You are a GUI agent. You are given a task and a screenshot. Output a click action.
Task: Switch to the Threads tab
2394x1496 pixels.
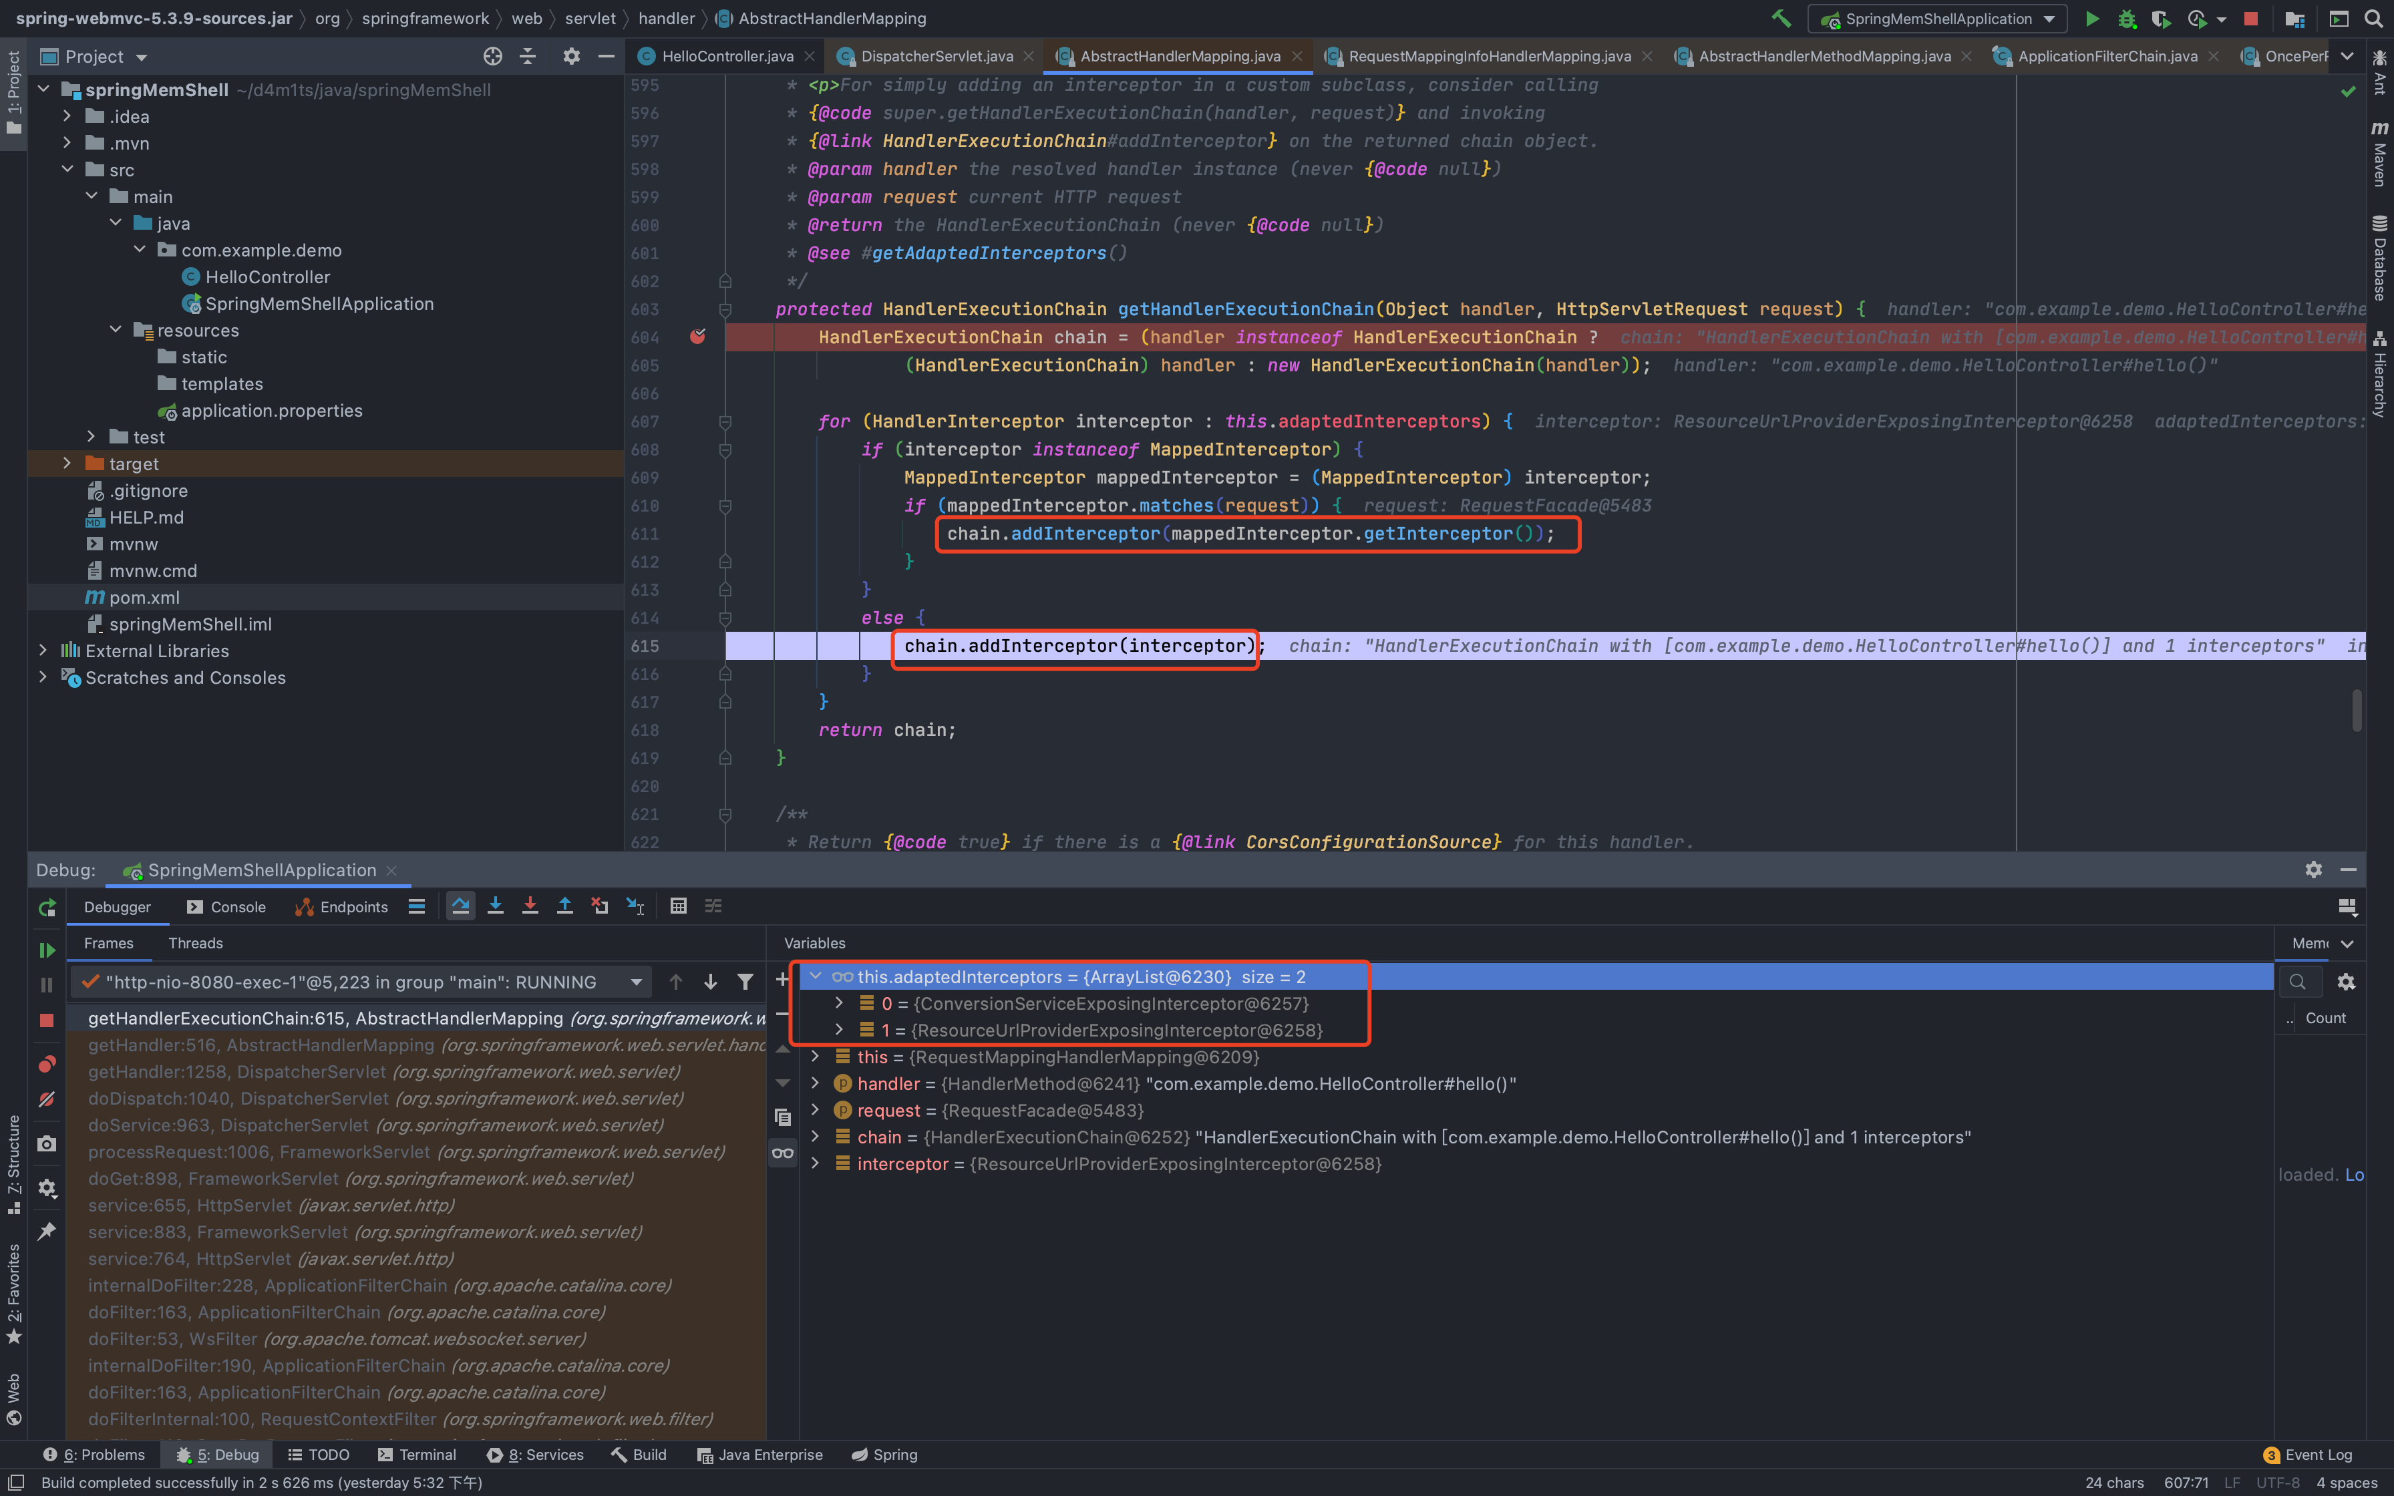pyautogui.click(x=195, y=944)
